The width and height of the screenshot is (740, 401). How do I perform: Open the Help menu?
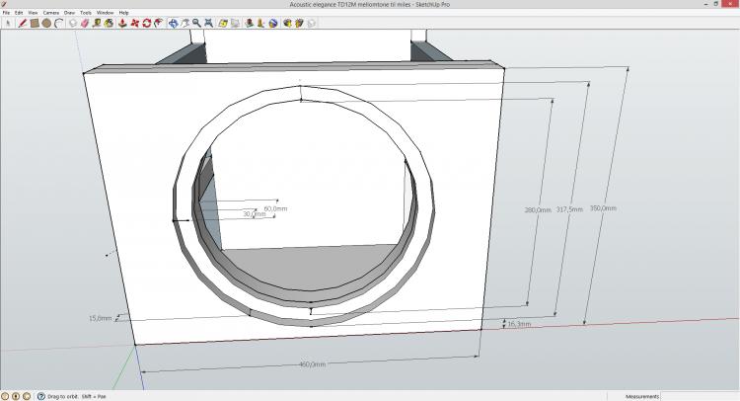pyautogui.click(x=123, y=13)
